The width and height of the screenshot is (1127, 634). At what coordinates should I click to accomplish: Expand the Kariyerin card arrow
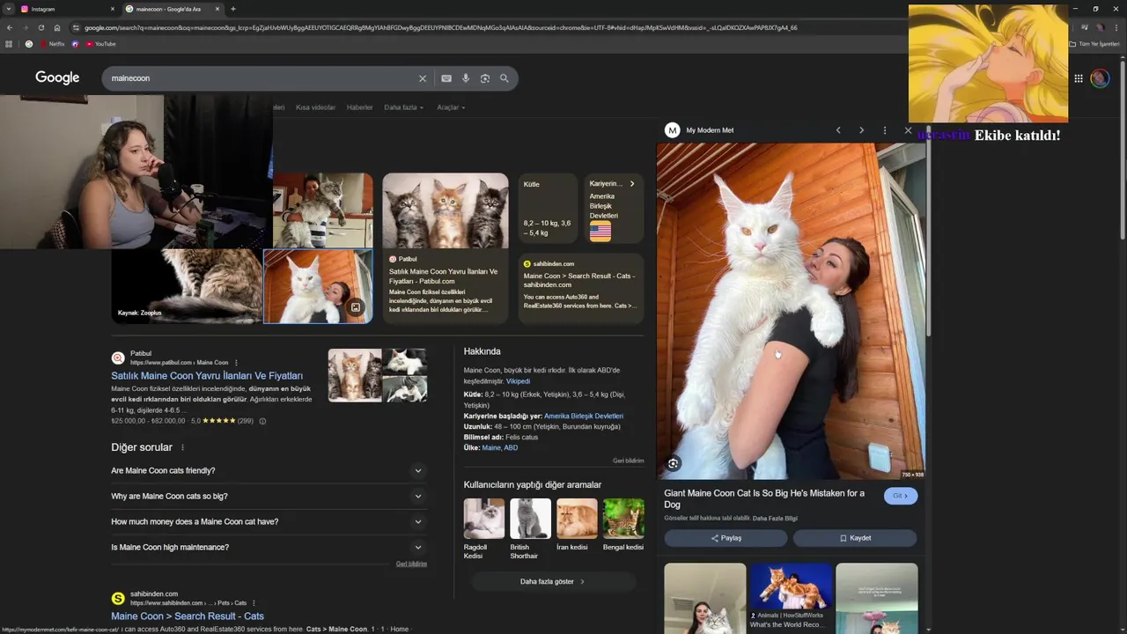click(x=632, y=184)
